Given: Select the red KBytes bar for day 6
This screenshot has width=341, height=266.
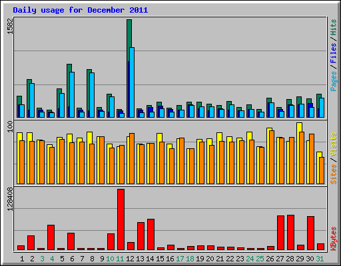Looking at the screenshot, I should pyautogui.click(x=71, y=241).
